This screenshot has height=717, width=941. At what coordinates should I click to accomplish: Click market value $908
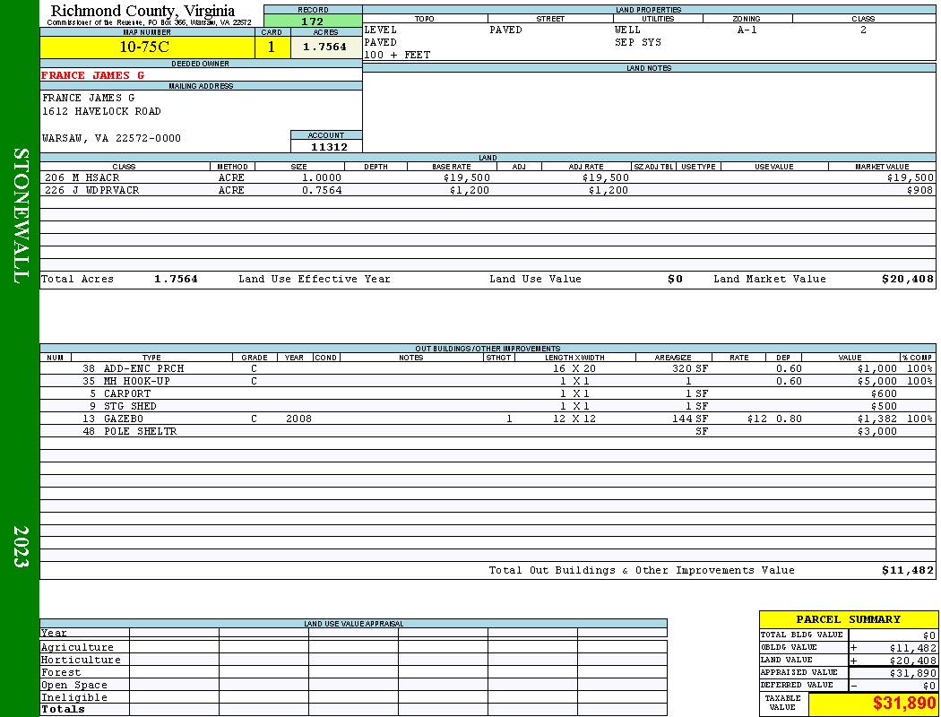tap(920, 190)
